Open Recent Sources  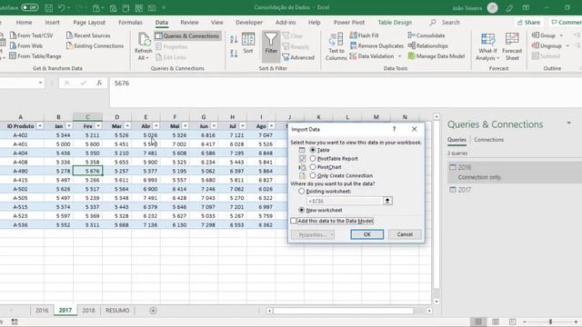coord(88,35)
